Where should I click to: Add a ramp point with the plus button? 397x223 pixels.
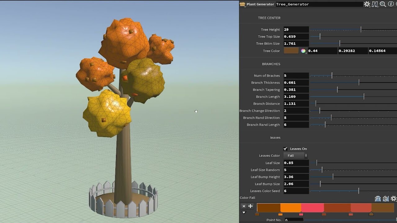point(250,206)
